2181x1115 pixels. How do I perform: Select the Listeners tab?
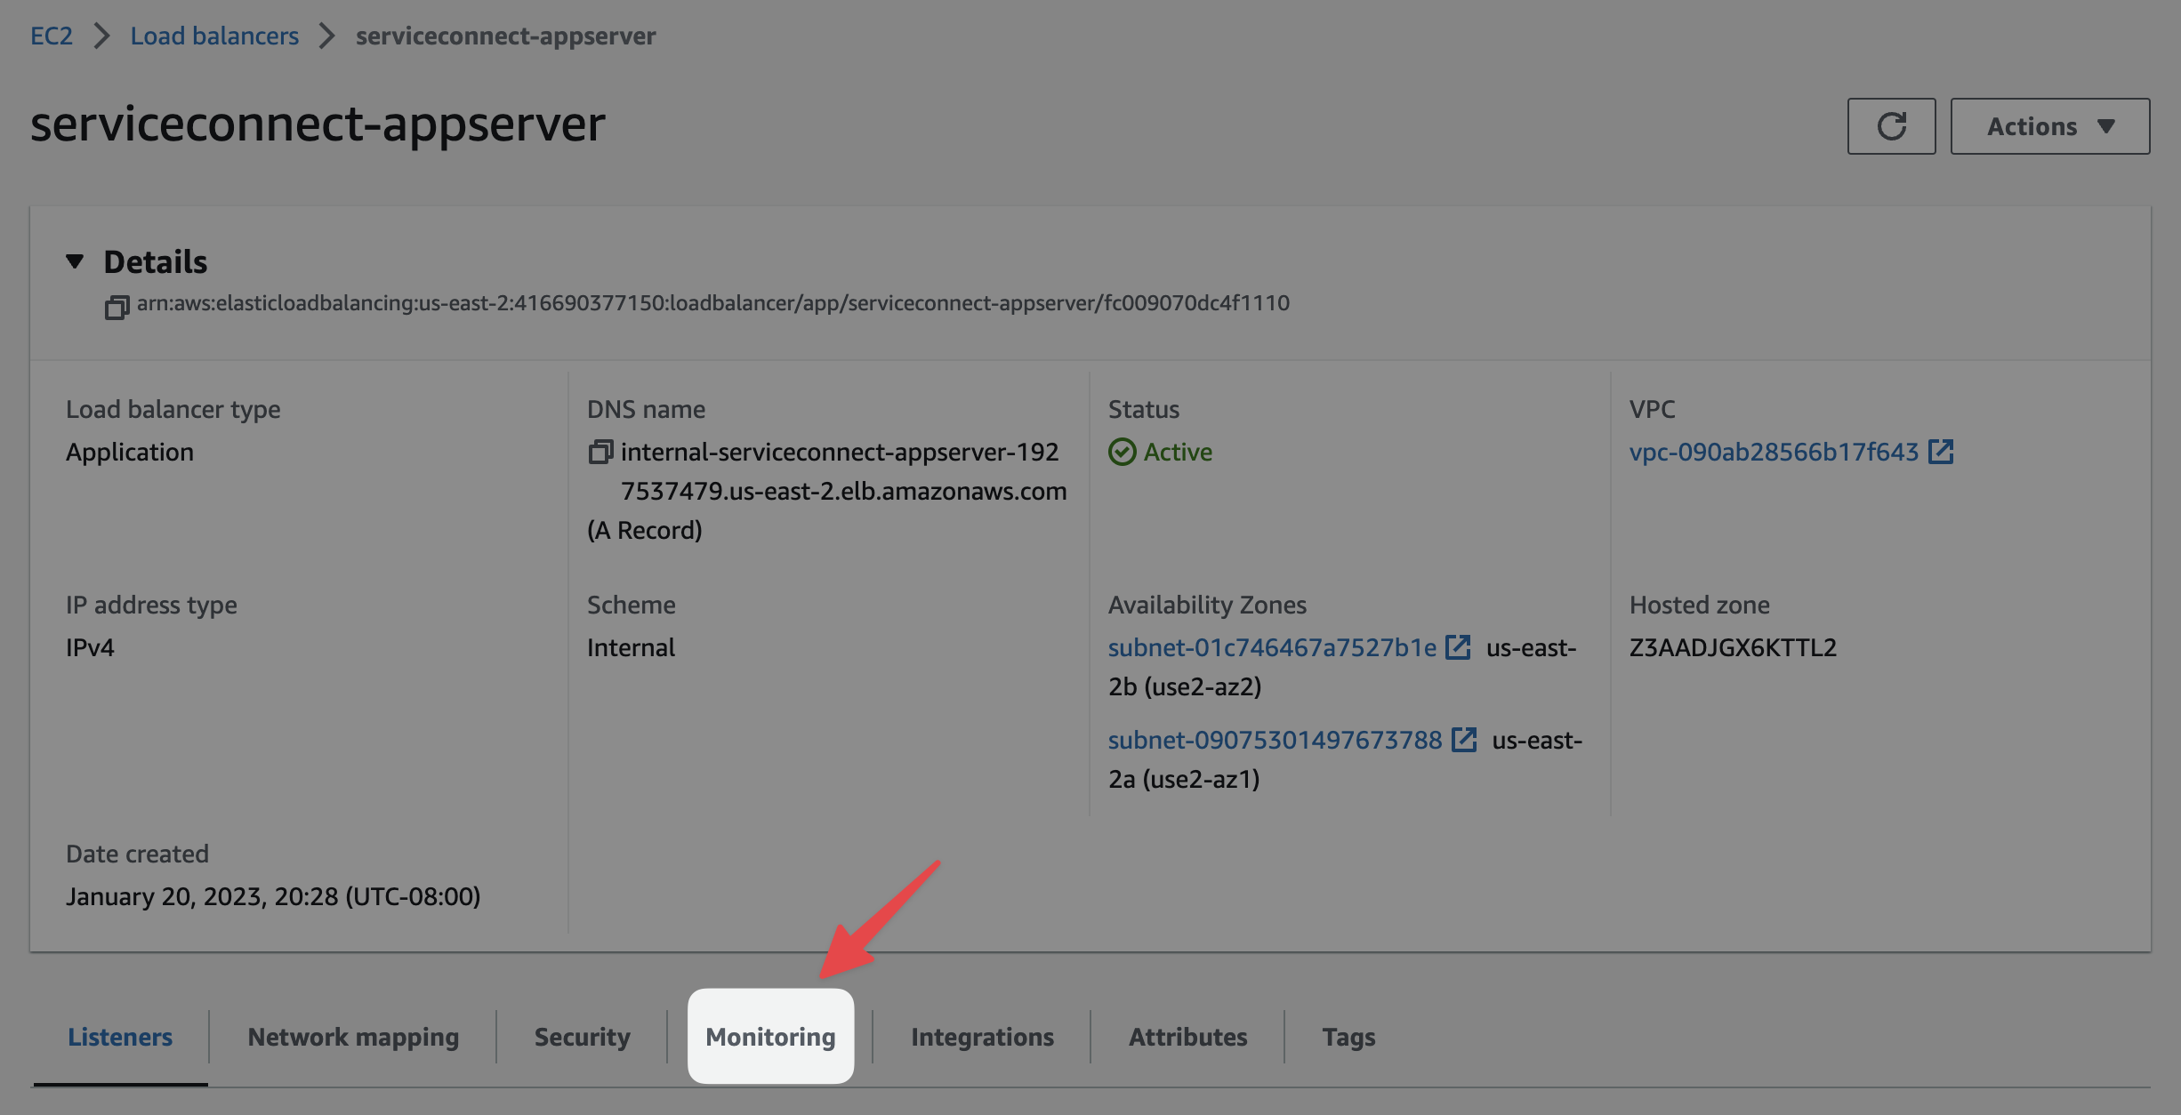tap(120, 1037)
